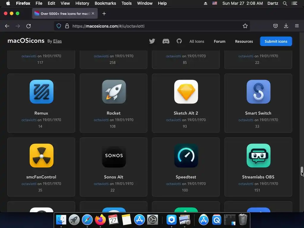This screenshot has width=304, height=228.
Task: Open the Window menu
Action: click(x=145, y=3)
